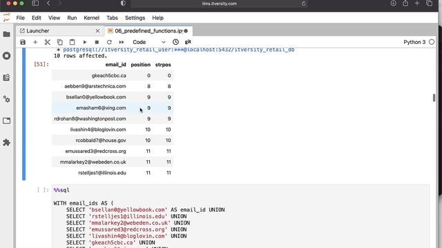
Task: Open the Run menu
Action: pyautogui.click(x=72, y=18)
